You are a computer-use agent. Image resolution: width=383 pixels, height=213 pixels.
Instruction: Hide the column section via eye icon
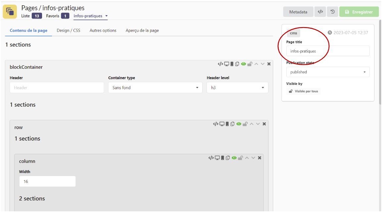(x=234, y=158)
